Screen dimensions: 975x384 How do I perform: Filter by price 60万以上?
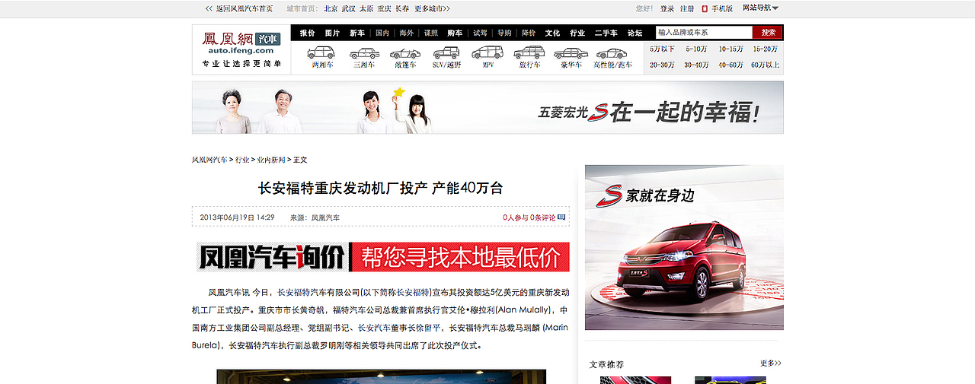pyautogui.click(x=766, y=65)
